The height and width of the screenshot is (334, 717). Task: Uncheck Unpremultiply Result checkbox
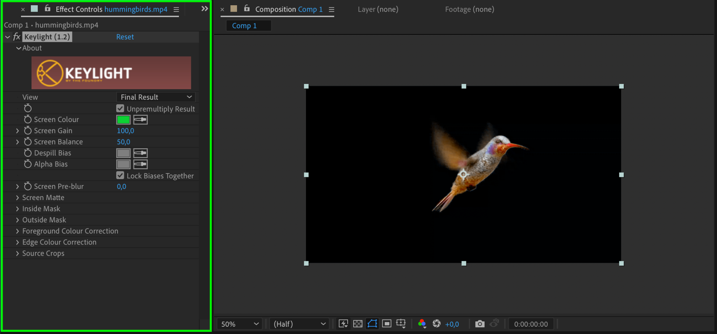click(x=120, y=109)
